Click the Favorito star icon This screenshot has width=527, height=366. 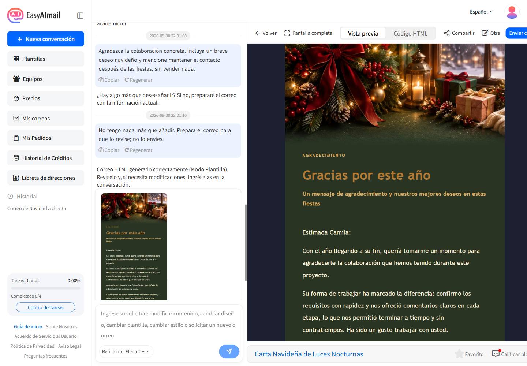pos(459,354)
